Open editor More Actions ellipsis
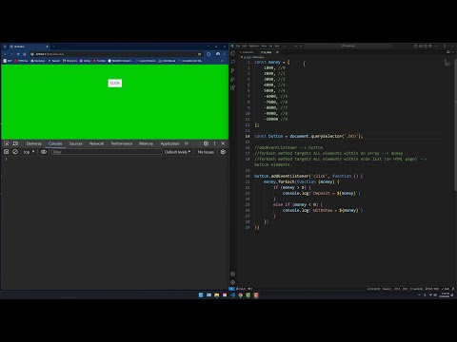Screen dimensions: 457x342 pos(453,52)
